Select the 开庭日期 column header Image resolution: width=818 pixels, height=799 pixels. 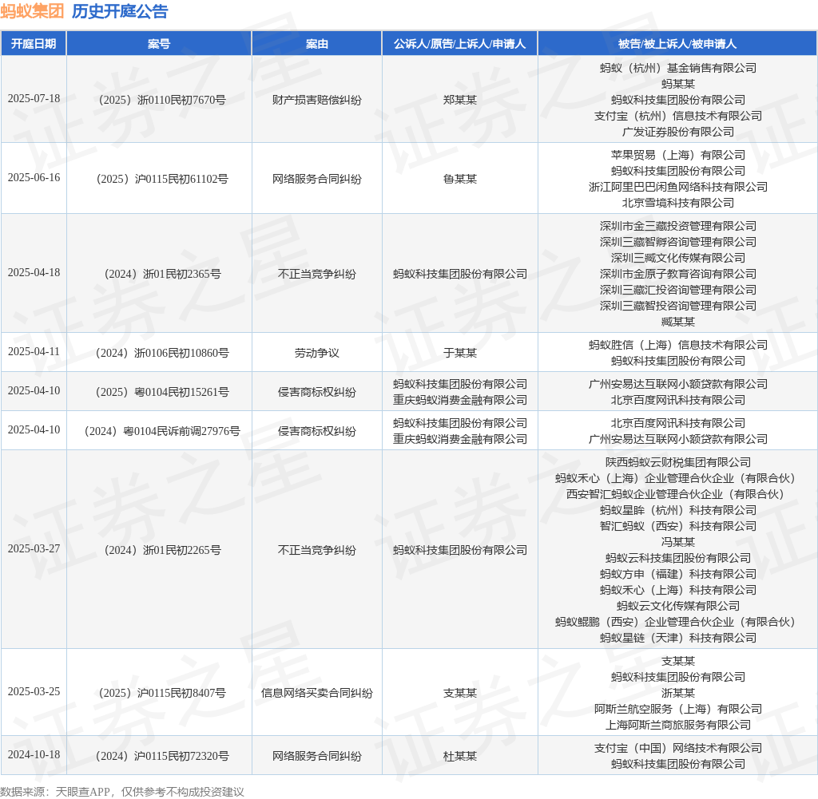34,44
